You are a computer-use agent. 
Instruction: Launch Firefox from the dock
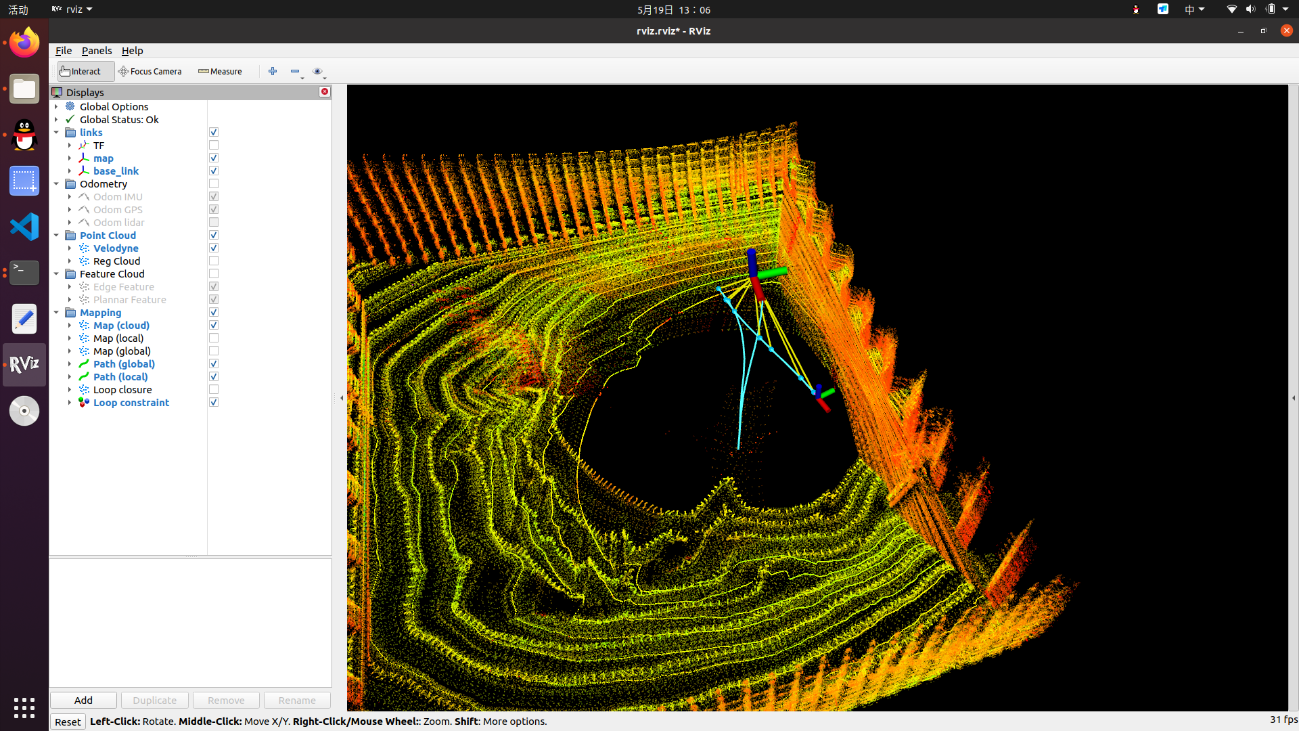point(24,43)
